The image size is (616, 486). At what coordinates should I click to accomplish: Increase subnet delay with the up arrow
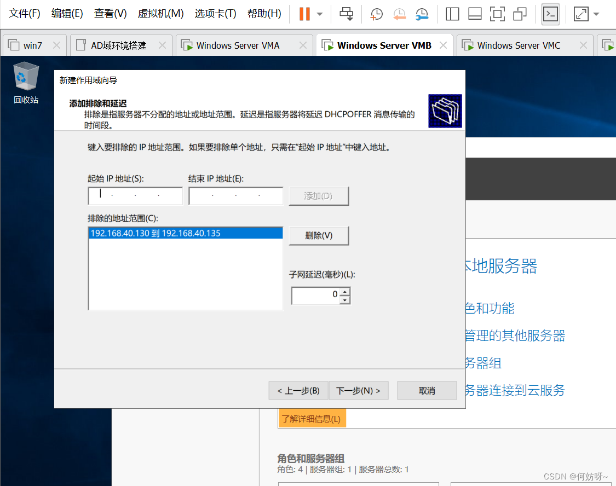(x=344, y=292)
